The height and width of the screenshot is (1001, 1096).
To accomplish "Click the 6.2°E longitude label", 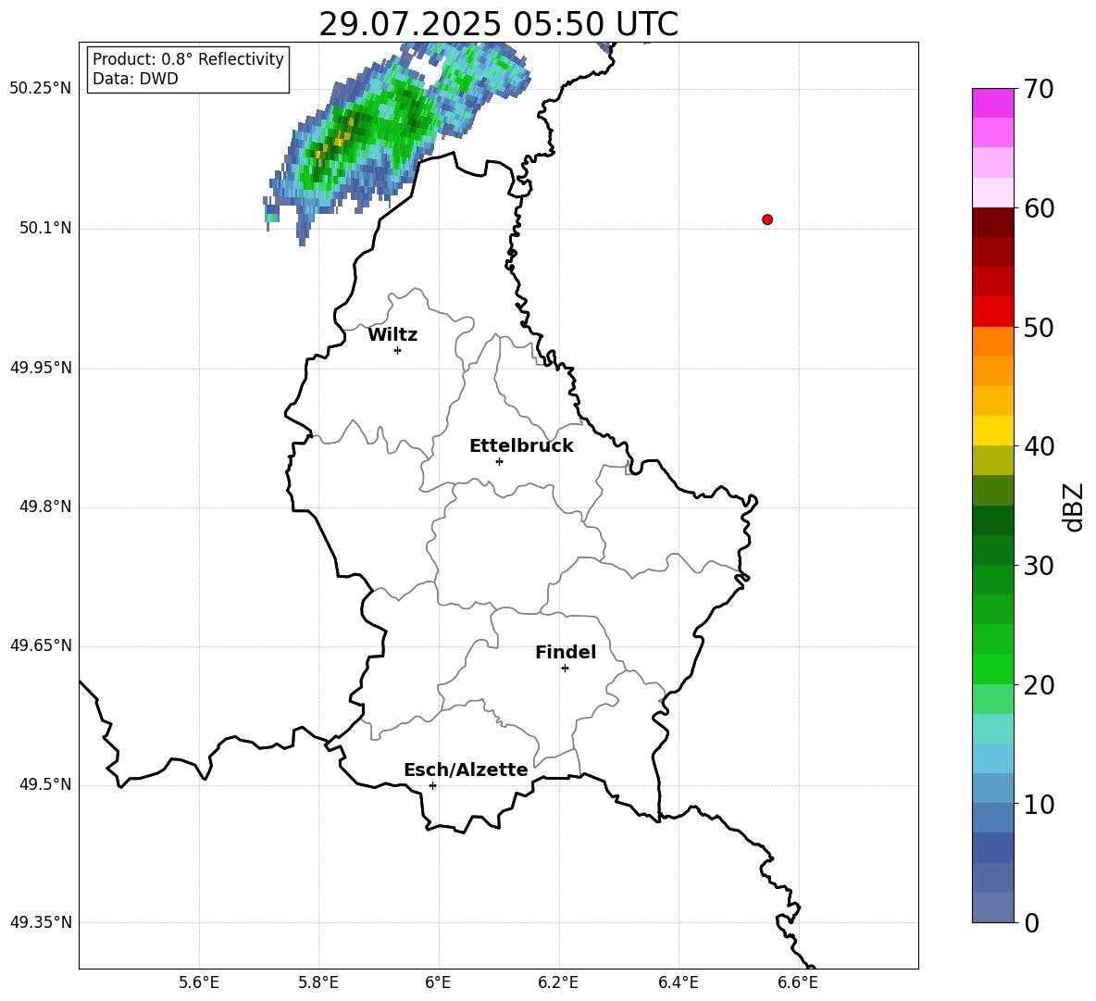I will [558, 982].
